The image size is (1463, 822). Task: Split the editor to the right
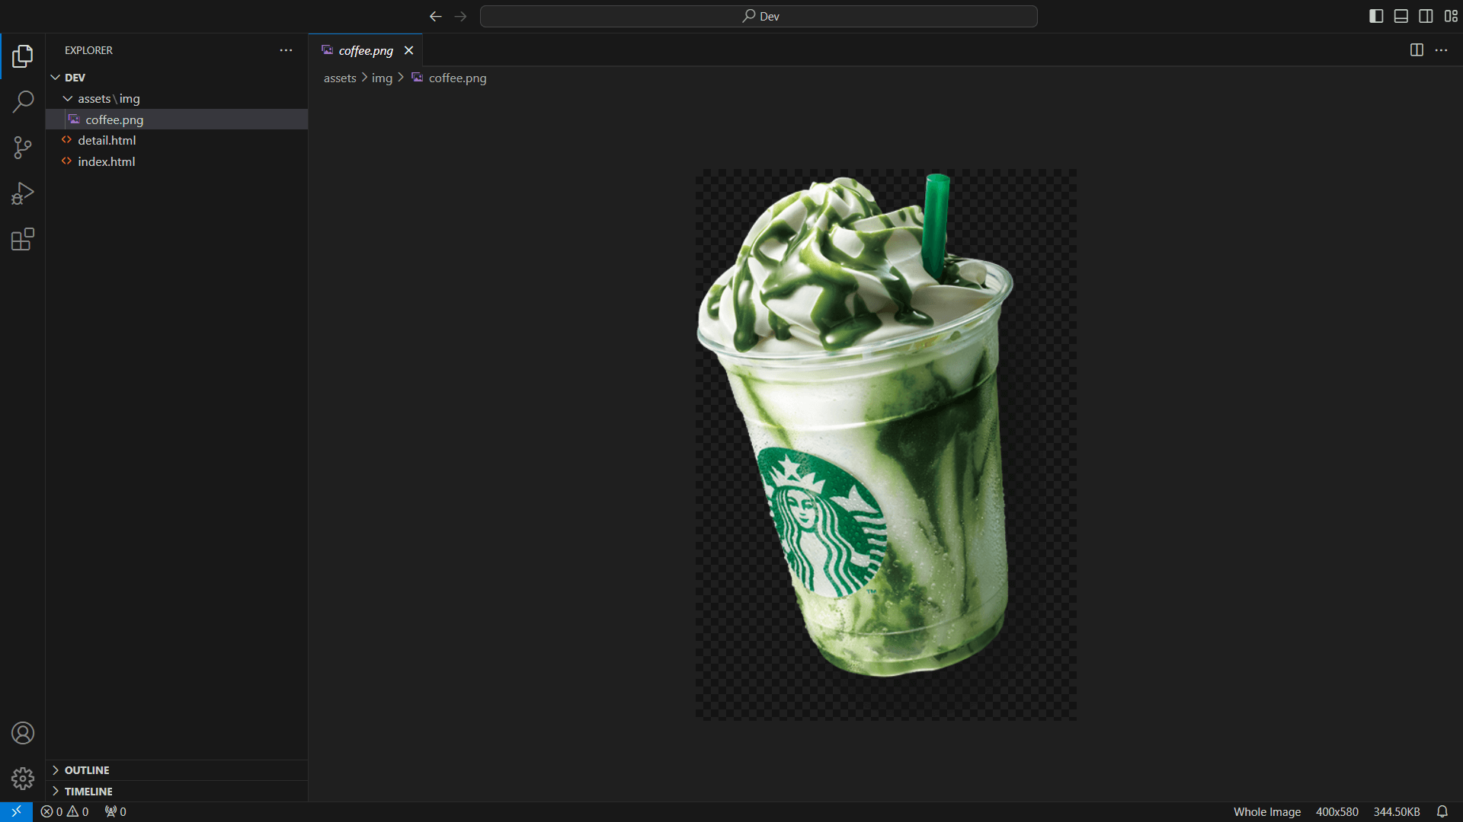[x=1417, y=50]
